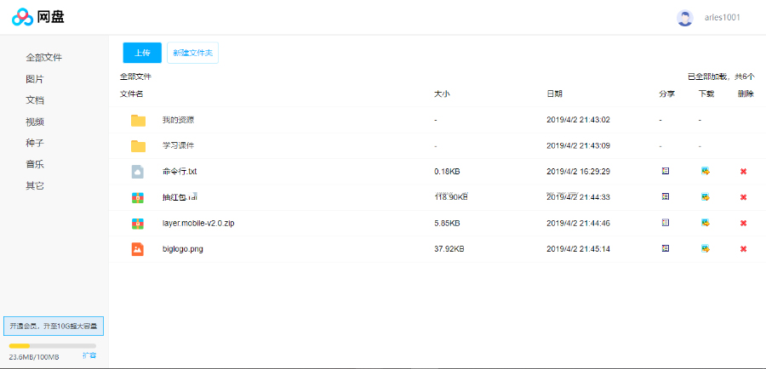The width and height of the screenshot is (766, 369).
Task: Delete the 命令行.txt file
Action: (x=744, y=172)
